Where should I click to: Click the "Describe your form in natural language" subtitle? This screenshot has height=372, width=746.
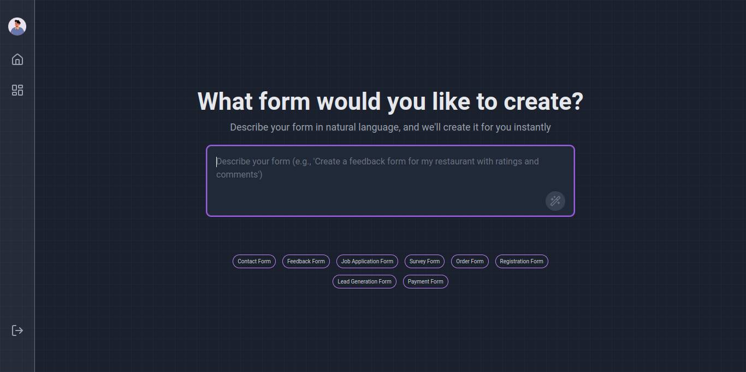(x=390, y=127)
